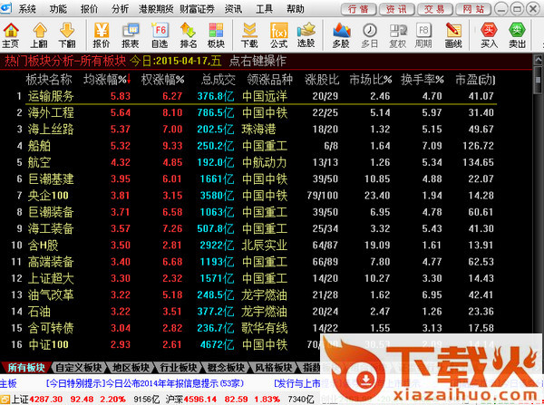The image size is (544, 405).
Task: Click the 珠海港 leading stock cell
Action: pyautogui.click(x=258, y=130)
